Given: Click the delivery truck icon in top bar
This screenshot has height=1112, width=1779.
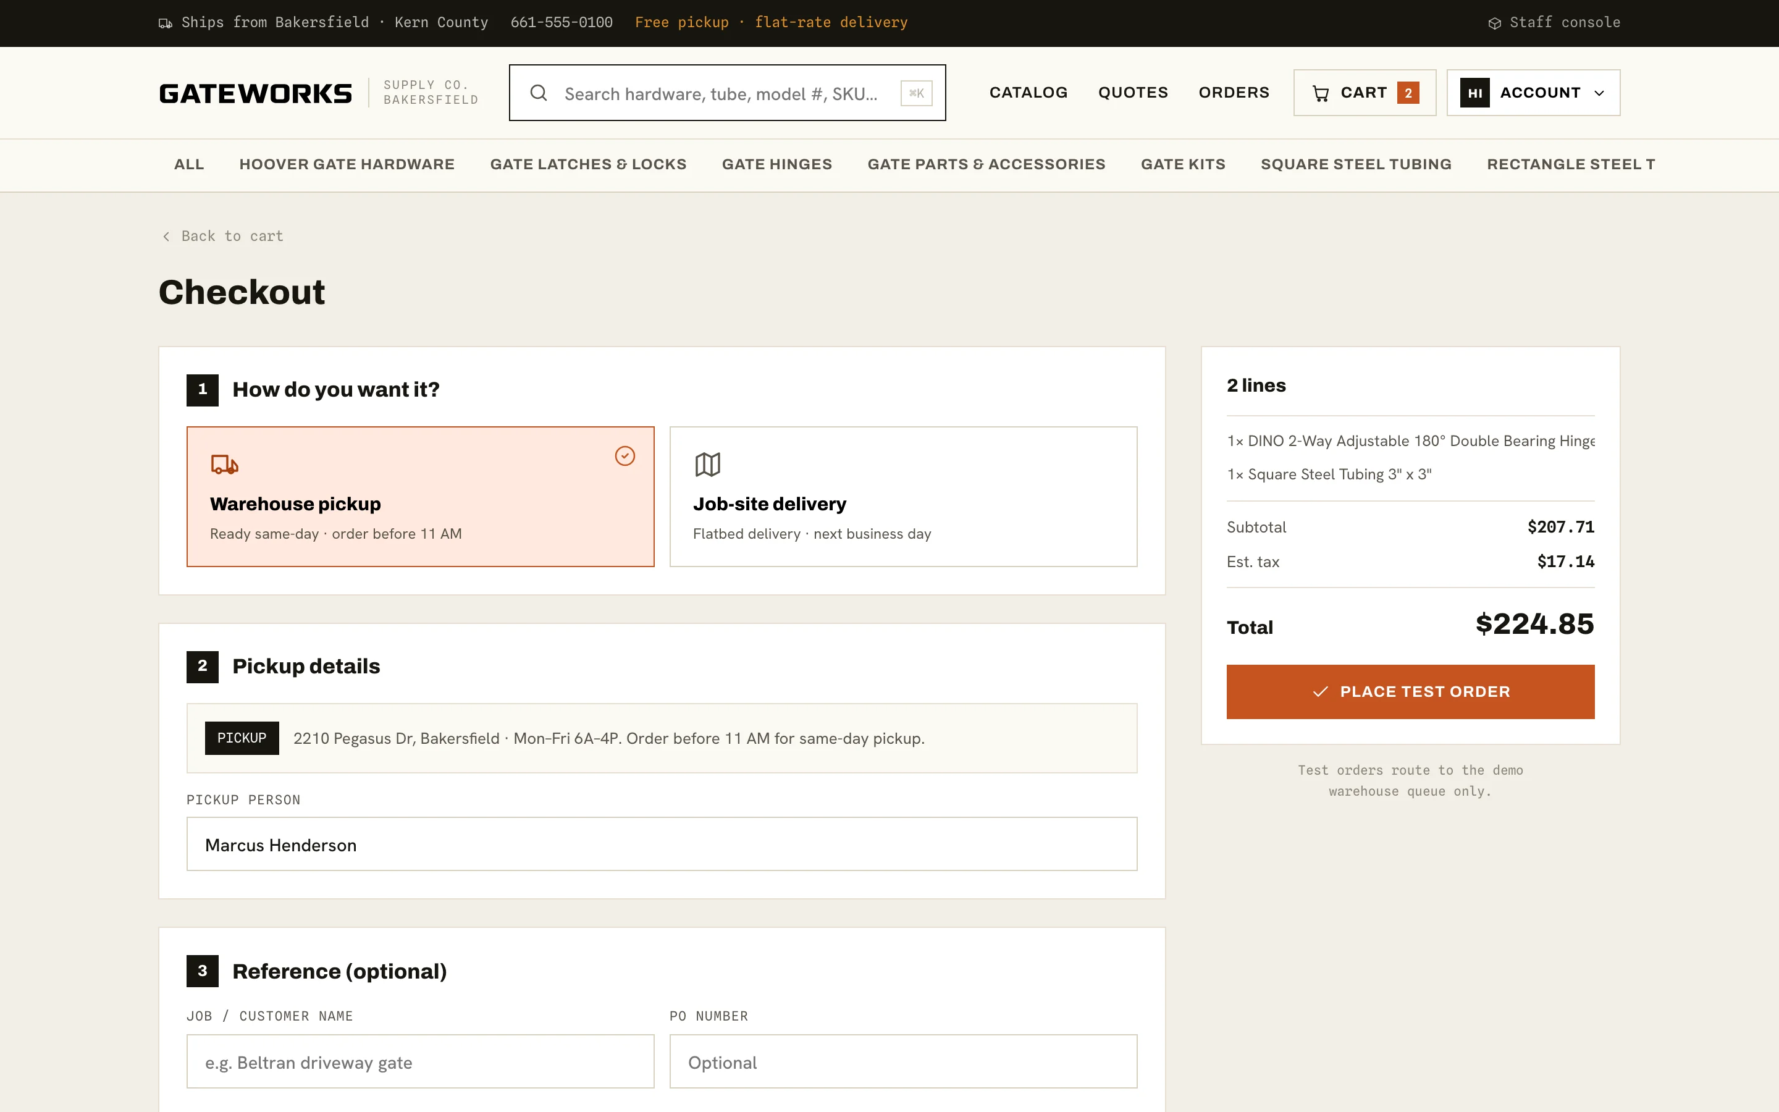Looking at the screenshot, I should (x=166, y=23).
